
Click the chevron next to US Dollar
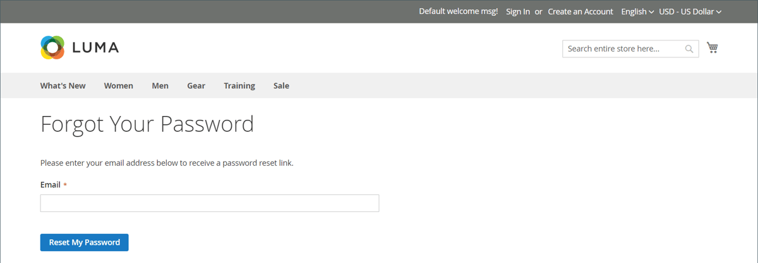(x=718, y=12)
